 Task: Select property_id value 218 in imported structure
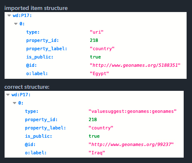pyautogui.click(x=94, y=40)
